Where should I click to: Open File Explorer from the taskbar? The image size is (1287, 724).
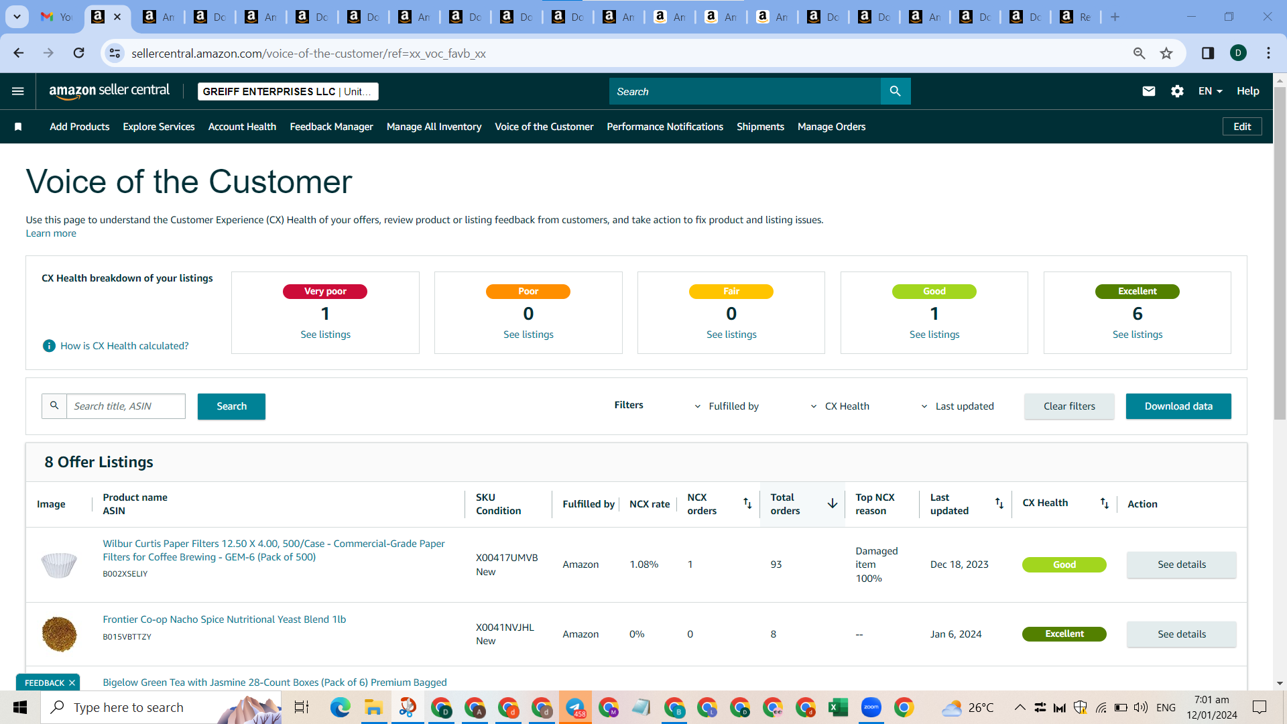click(x=373, y=707)
